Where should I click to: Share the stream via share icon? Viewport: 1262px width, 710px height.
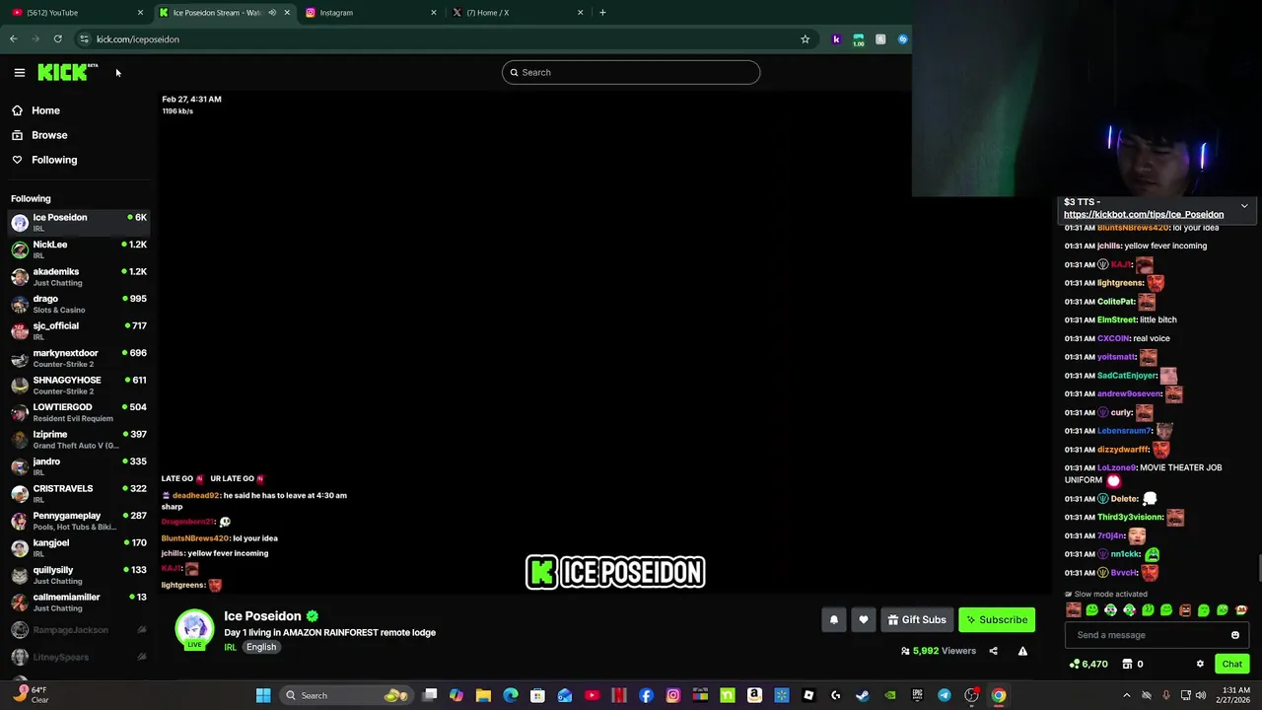pyautogui.click(x=993, y=651)
